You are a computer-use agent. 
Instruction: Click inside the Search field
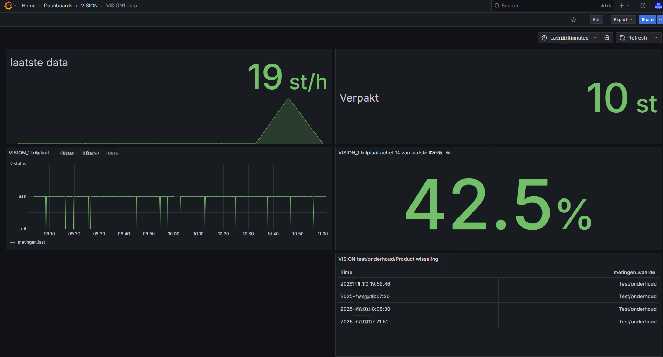coord(543,6)
